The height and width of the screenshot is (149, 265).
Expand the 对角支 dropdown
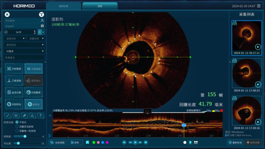[24, 51]
